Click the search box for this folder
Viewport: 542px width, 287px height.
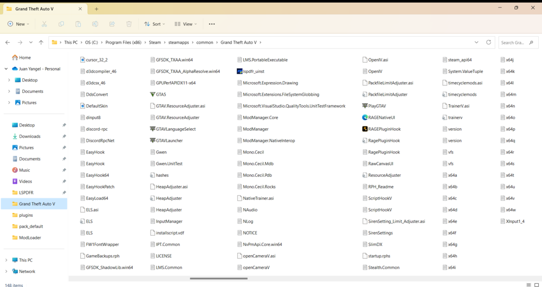(x=518, y=43)
